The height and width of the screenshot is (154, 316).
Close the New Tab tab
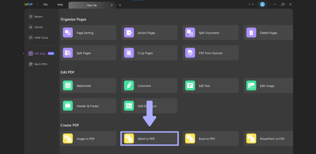click(111, 5)
